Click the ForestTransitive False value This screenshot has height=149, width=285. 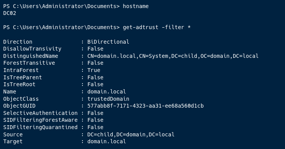(95, 63)
